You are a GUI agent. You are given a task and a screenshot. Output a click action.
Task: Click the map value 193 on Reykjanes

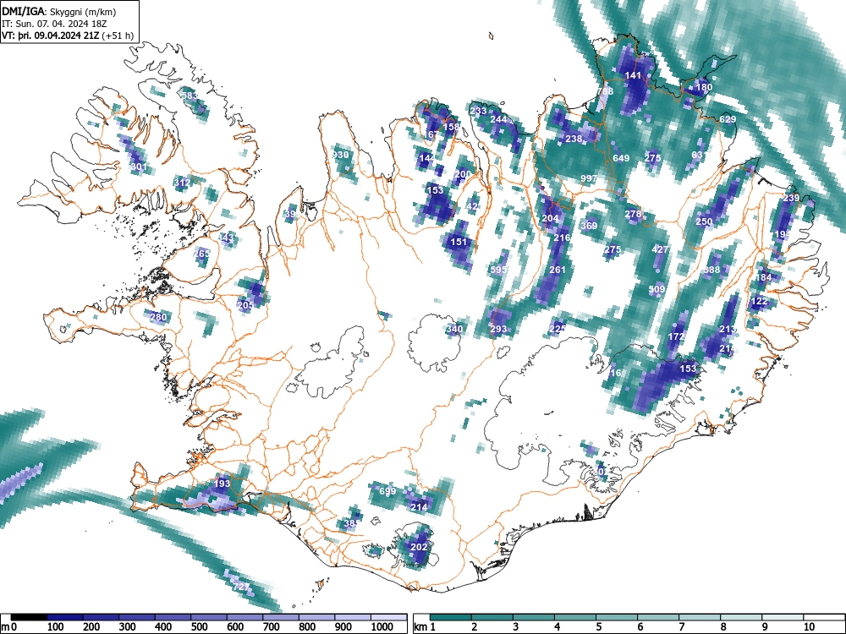(x=222, y=484)
